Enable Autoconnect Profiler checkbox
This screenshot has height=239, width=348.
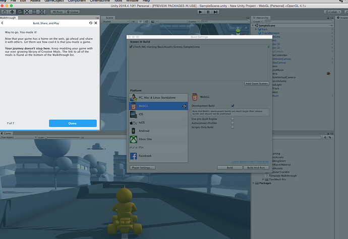pyautogui.click(x=233, y=123)
